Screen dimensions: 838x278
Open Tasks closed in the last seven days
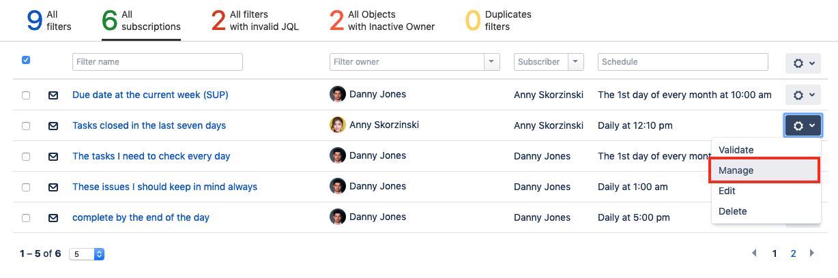pos(149,125)
